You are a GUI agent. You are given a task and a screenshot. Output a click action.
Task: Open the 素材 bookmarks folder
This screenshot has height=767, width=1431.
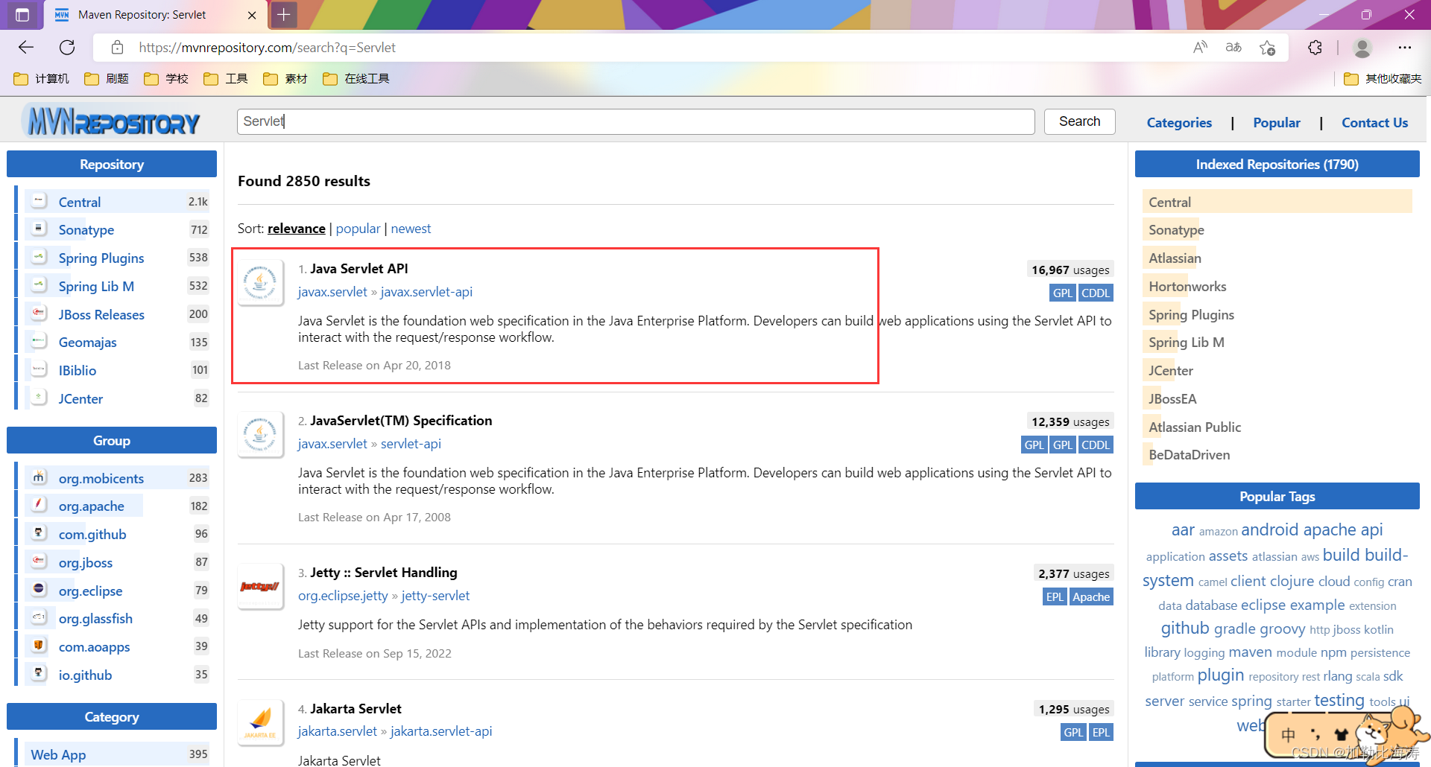[285, 79]
